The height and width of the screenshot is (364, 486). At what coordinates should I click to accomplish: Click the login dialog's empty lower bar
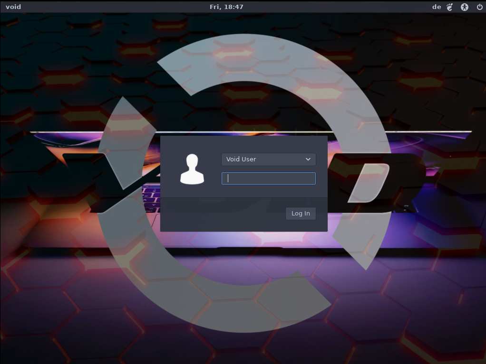point(219,215)
